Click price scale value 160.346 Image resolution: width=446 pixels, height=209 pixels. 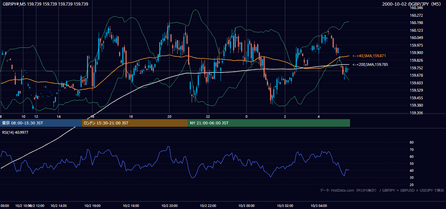416,8
